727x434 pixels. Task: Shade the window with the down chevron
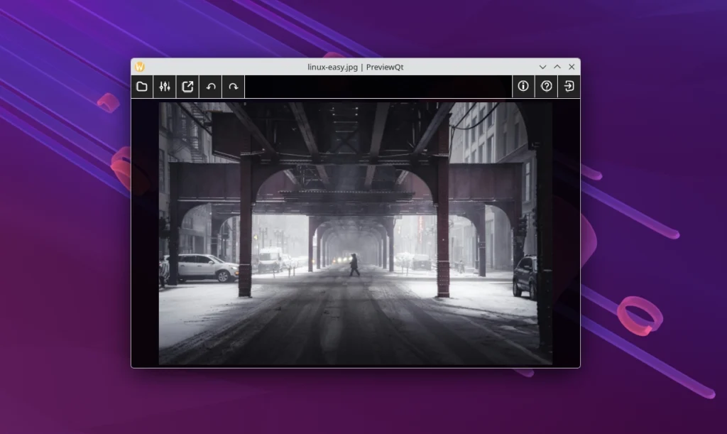pyautogui.click(x=543, y=66)
